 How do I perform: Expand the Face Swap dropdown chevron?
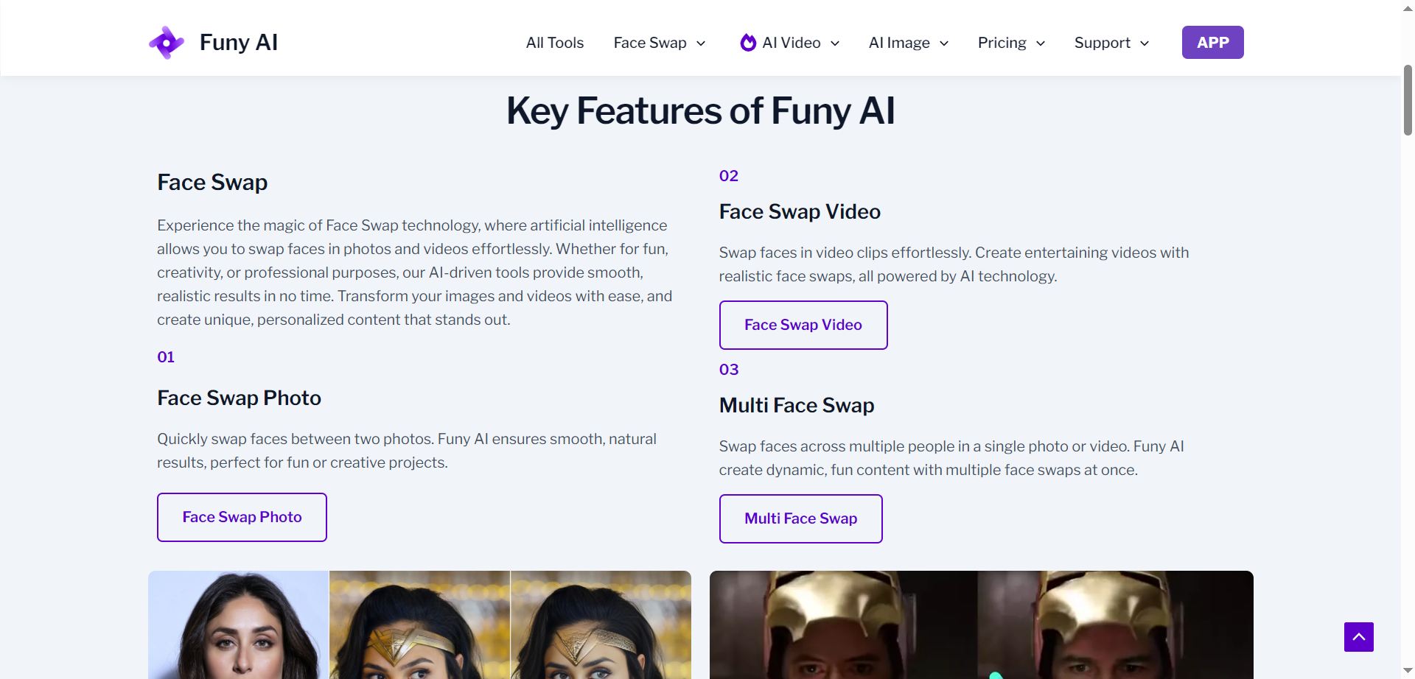click(x=701, y=43)
